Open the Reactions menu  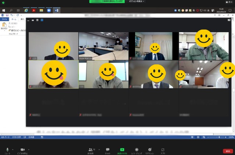click(149, 151)
